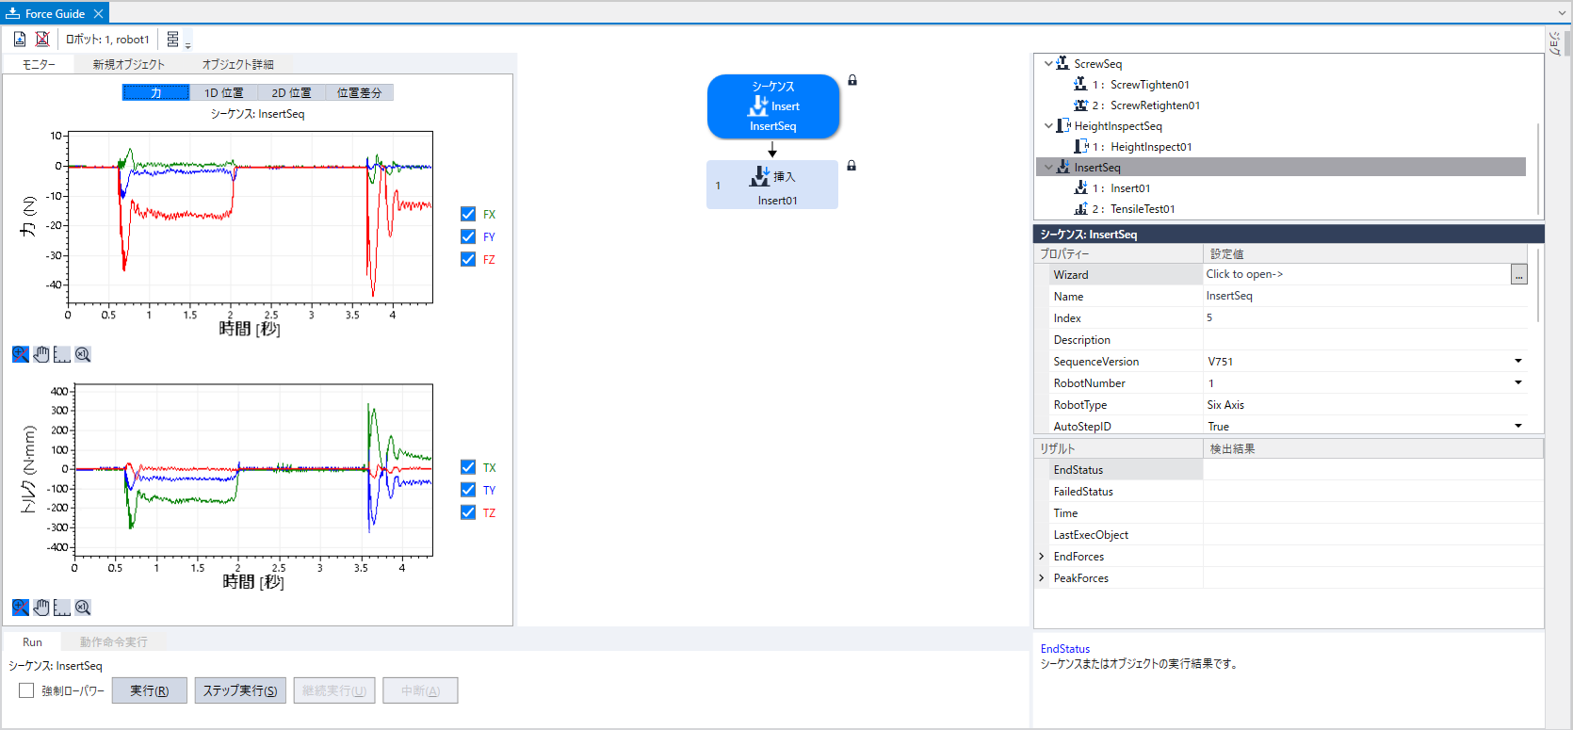Uncheck the FX force checkbox
The height and width of the screenshot is (730, 1573).
pos(468,214)
